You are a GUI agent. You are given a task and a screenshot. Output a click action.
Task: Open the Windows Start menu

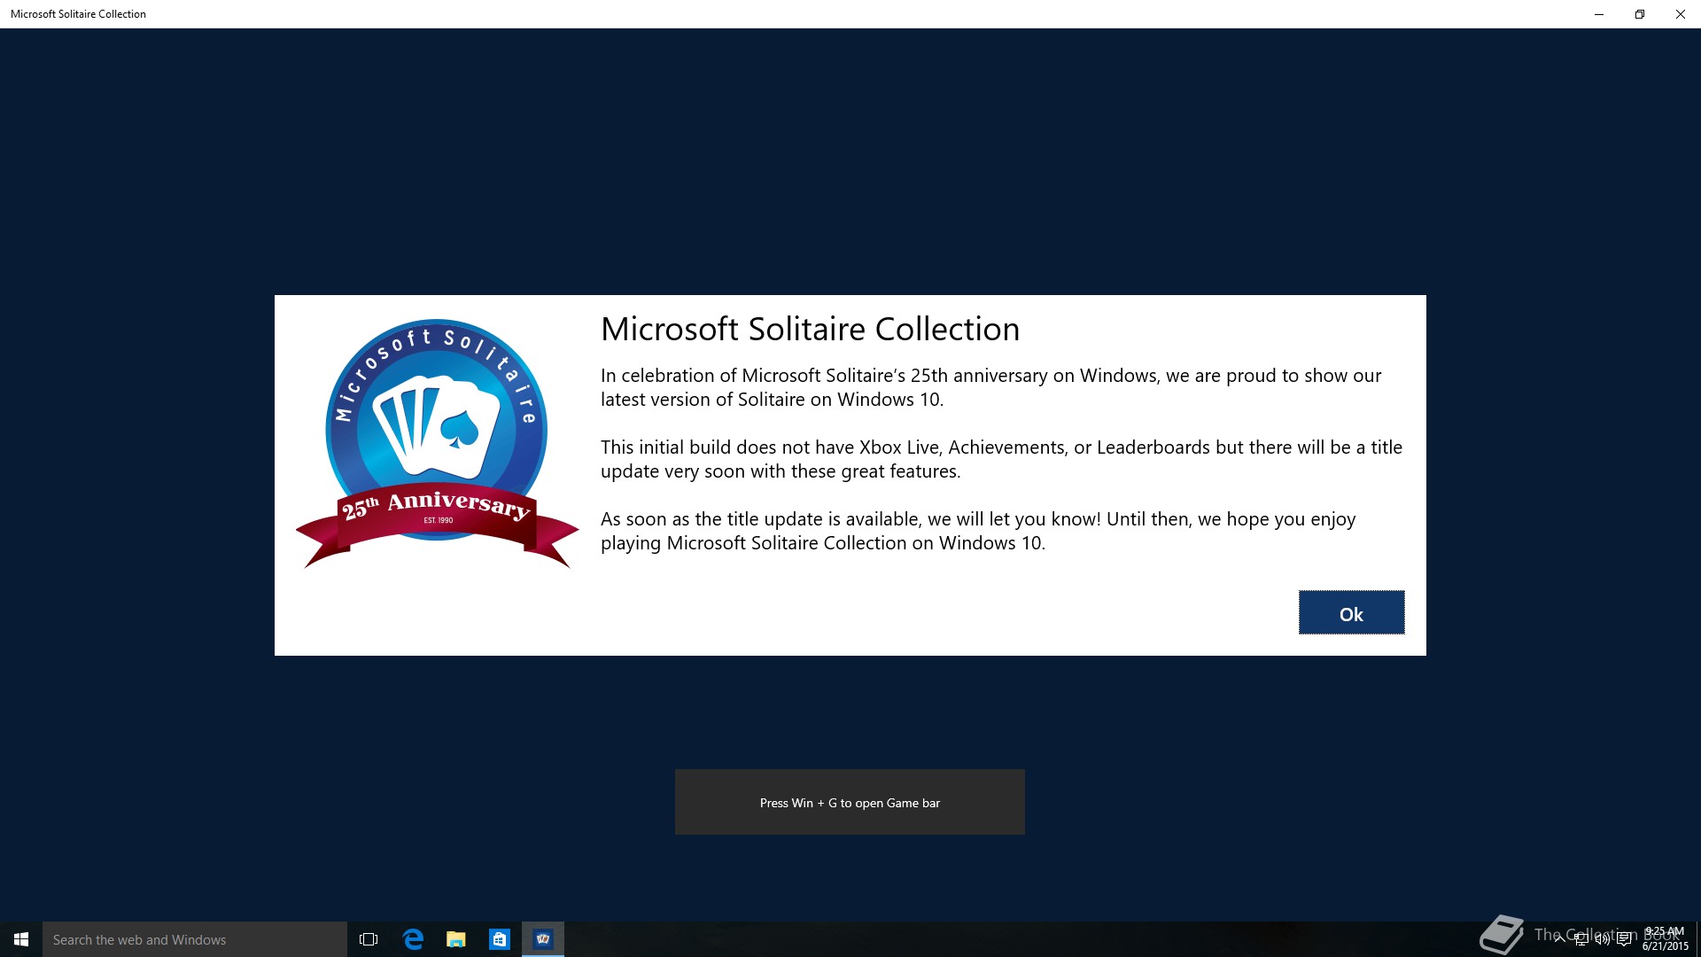pos(21,939)
